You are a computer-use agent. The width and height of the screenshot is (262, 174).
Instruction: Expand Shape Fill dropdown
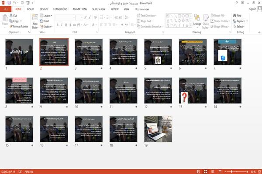pyautogui.click(x=218, y=16)
